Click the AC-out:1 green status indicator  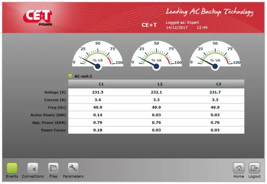coord(70,76)
